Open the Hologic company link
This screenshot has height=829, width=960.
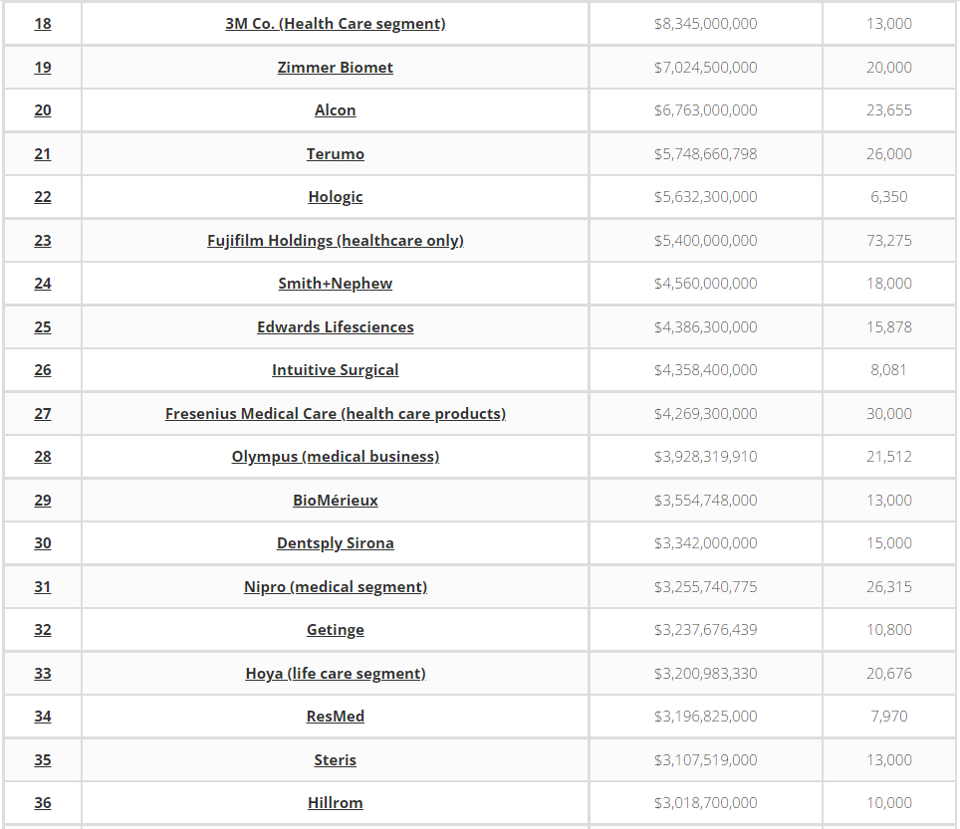pyautogui.click(x=335, y=197)
